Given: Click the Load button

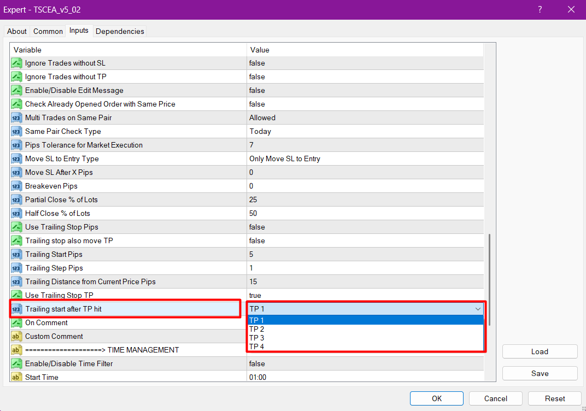Looking at the screenshot, I should pyautogui.click(x=540, y=351).
